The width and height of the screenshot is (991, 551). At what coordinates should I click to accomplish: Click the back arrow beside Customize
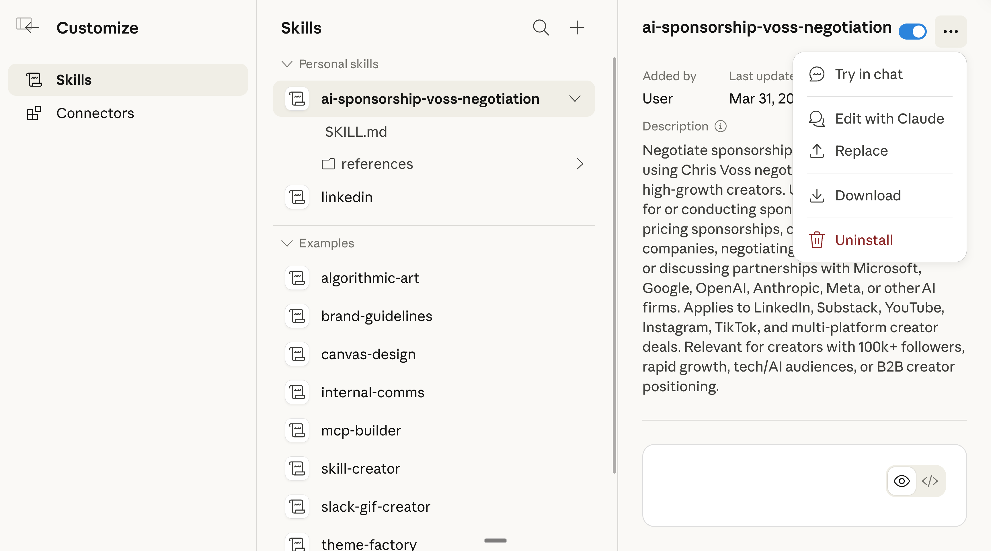click(x=32, y=27)
